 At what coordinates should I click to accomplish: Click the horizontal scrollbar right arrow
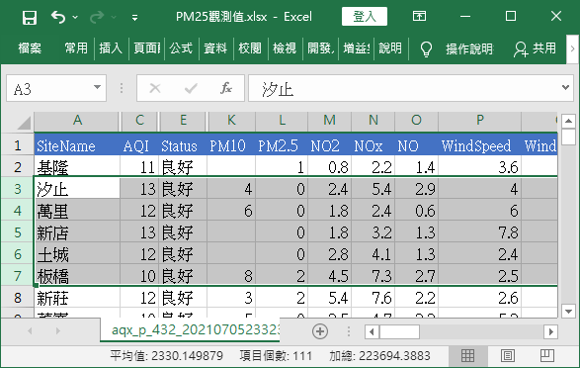point(550,331)
